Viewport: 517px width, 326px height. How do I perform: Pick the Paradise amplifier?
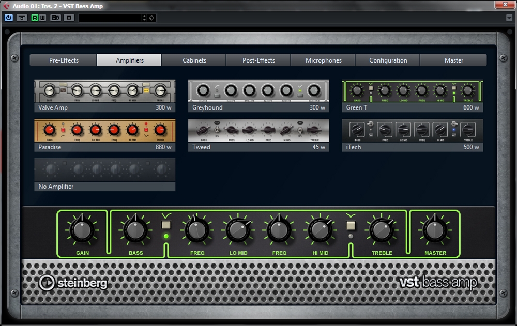tap(105, 135)
